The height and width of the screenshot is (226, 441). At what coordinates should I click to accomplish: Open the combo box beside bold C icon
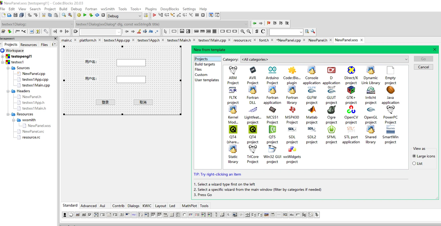tap(286, 31)
